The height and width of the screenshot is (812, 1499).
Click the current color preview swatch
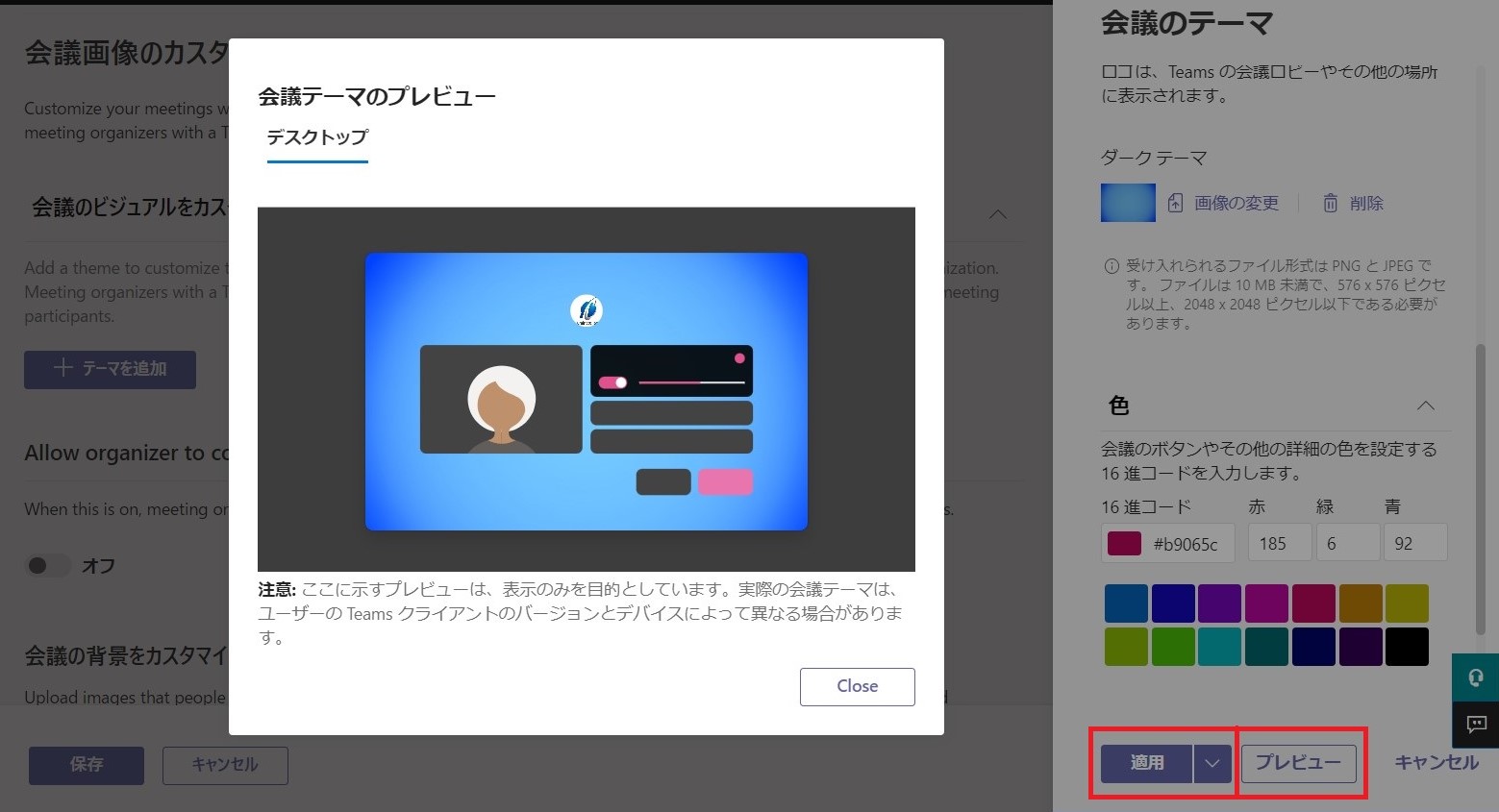(1124, 543)
